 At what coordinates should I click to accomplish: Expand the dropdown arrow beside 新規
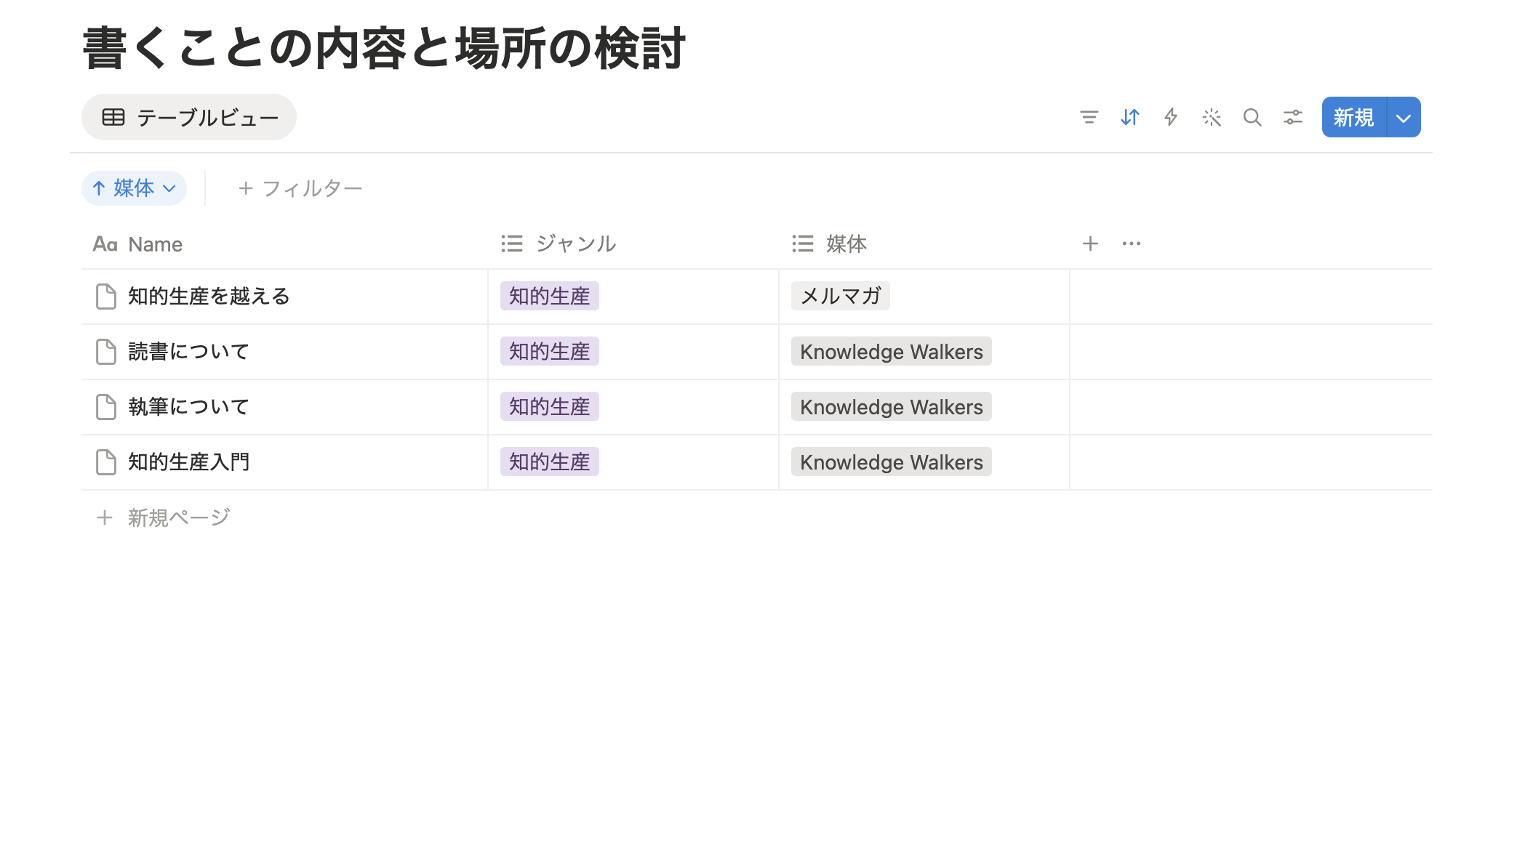point(1404,117)
